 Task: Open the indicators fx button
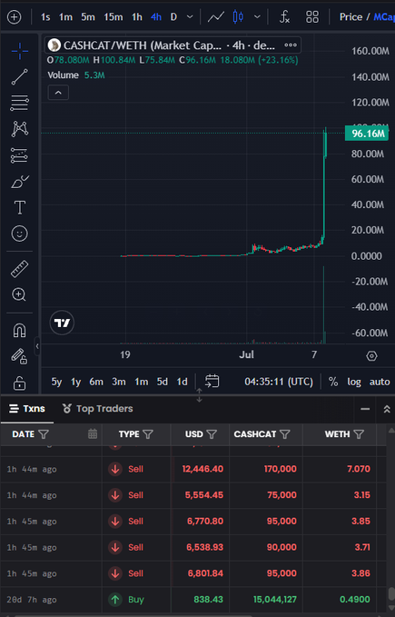coord(284,17)
